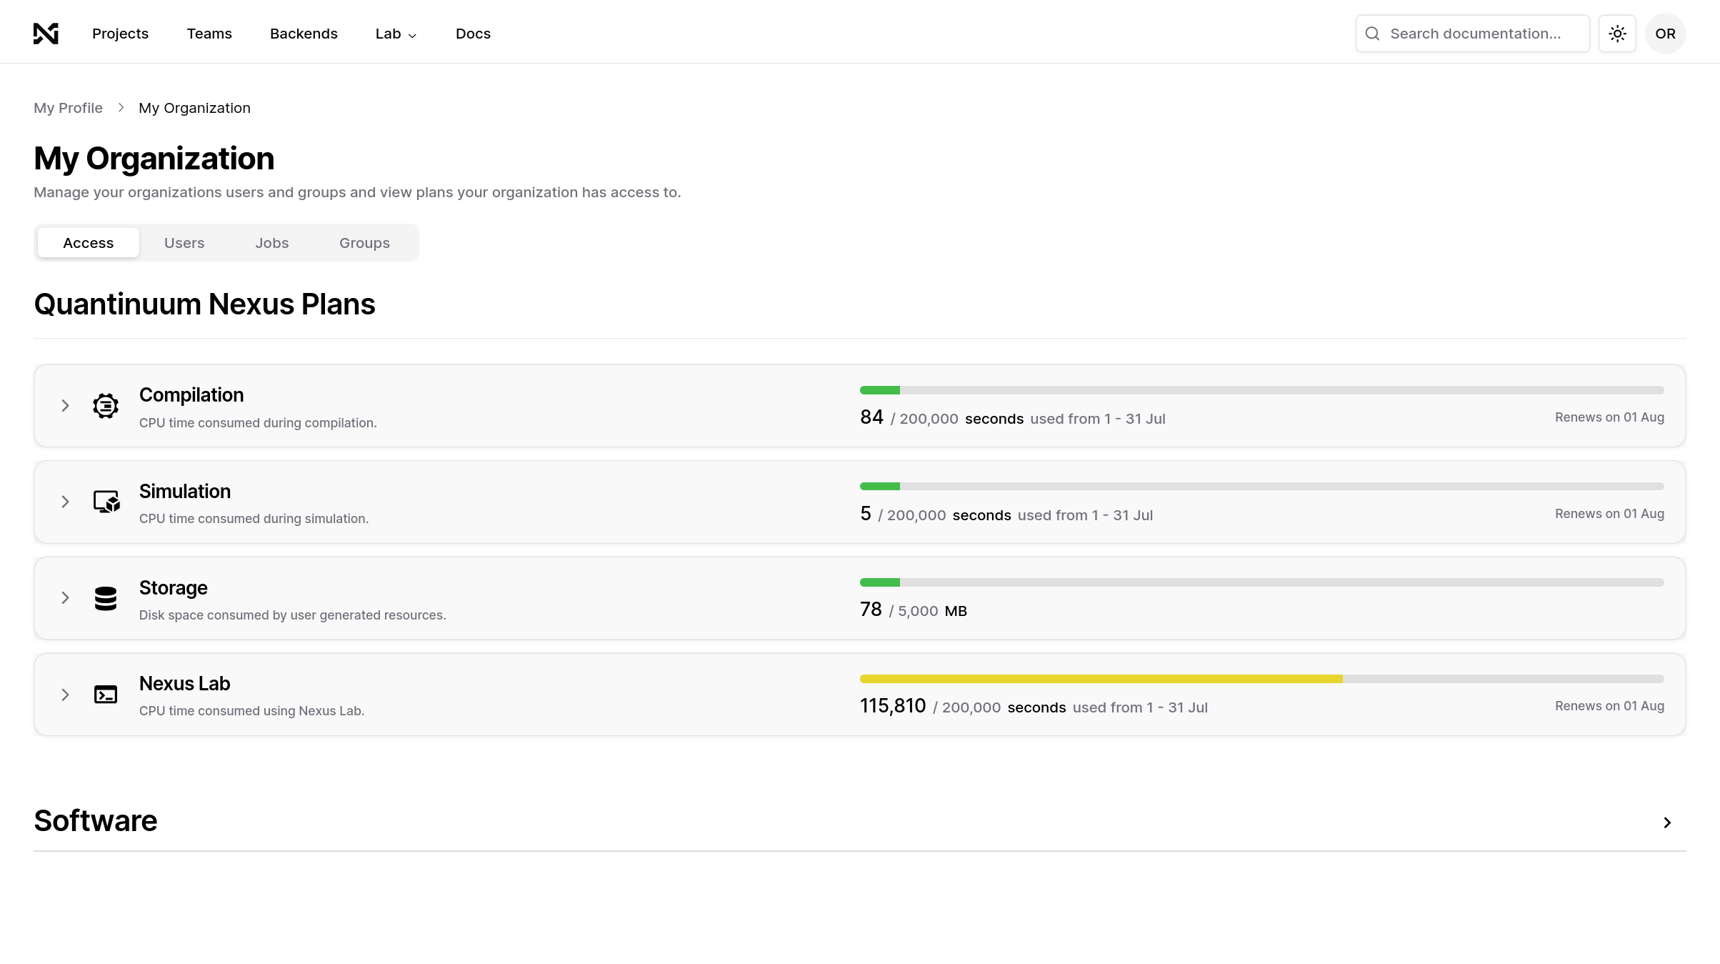Click the Nexus logo icon
Screen dimensions: 1720x964
46,34
